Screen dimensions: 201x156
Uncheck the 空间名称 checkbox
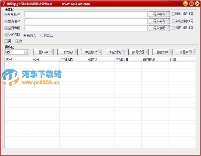pyautogui.click(x=6, y=21)
